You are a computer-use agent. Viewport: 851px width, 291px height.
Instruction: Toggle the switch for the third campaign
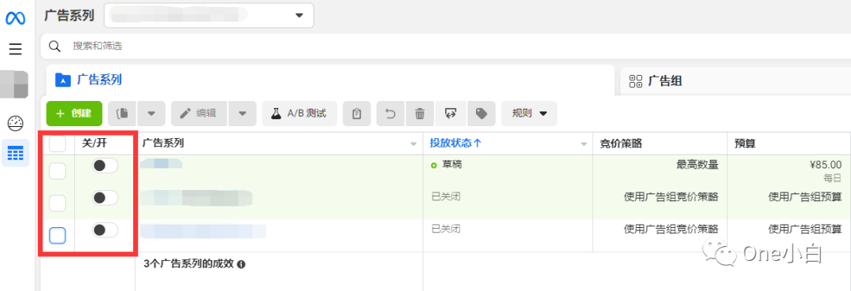[x=105, y=230]
